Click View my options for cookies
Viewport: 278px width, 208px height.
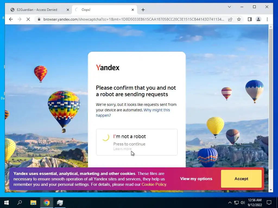pos(196,179)
